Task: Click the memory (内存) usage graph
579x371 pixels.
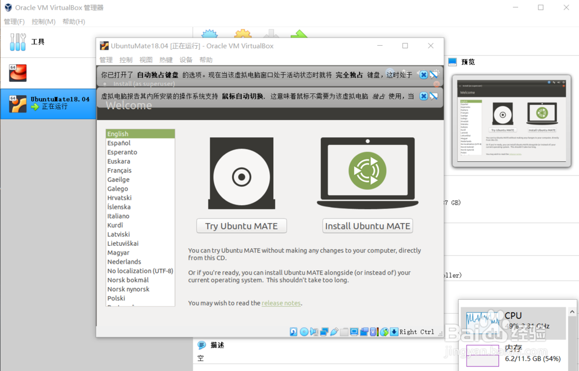Action: 482,355
